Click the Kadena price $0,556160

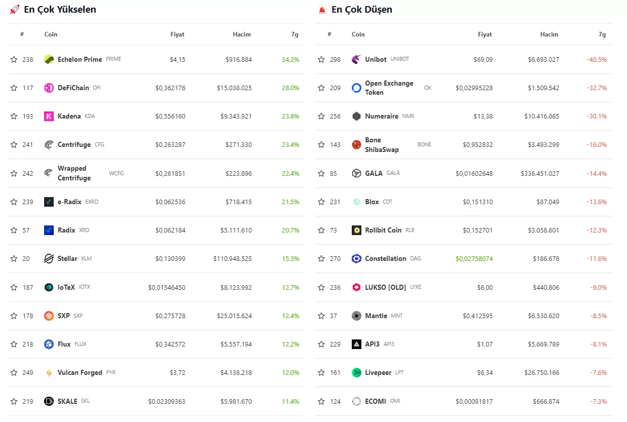[170, 116]
